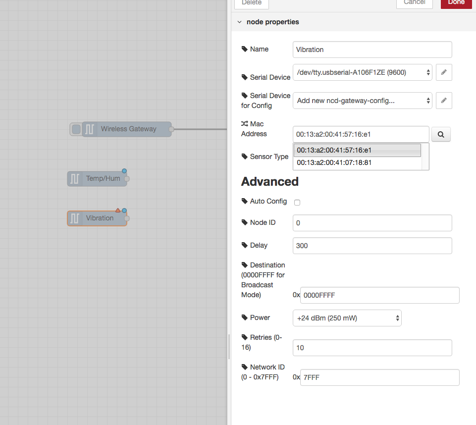Click the Wireless Gateway node left toggle button
Image resolution: width=476 pixels, height=425 pixels.
point(76,129)
